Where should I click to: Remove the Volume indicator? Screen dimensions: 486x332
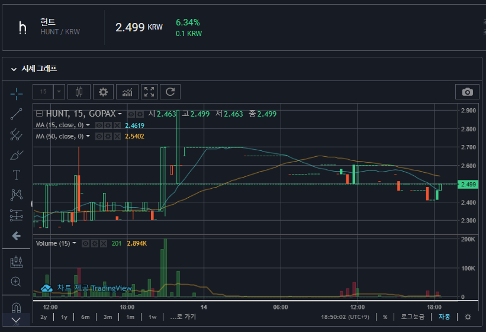104,244
